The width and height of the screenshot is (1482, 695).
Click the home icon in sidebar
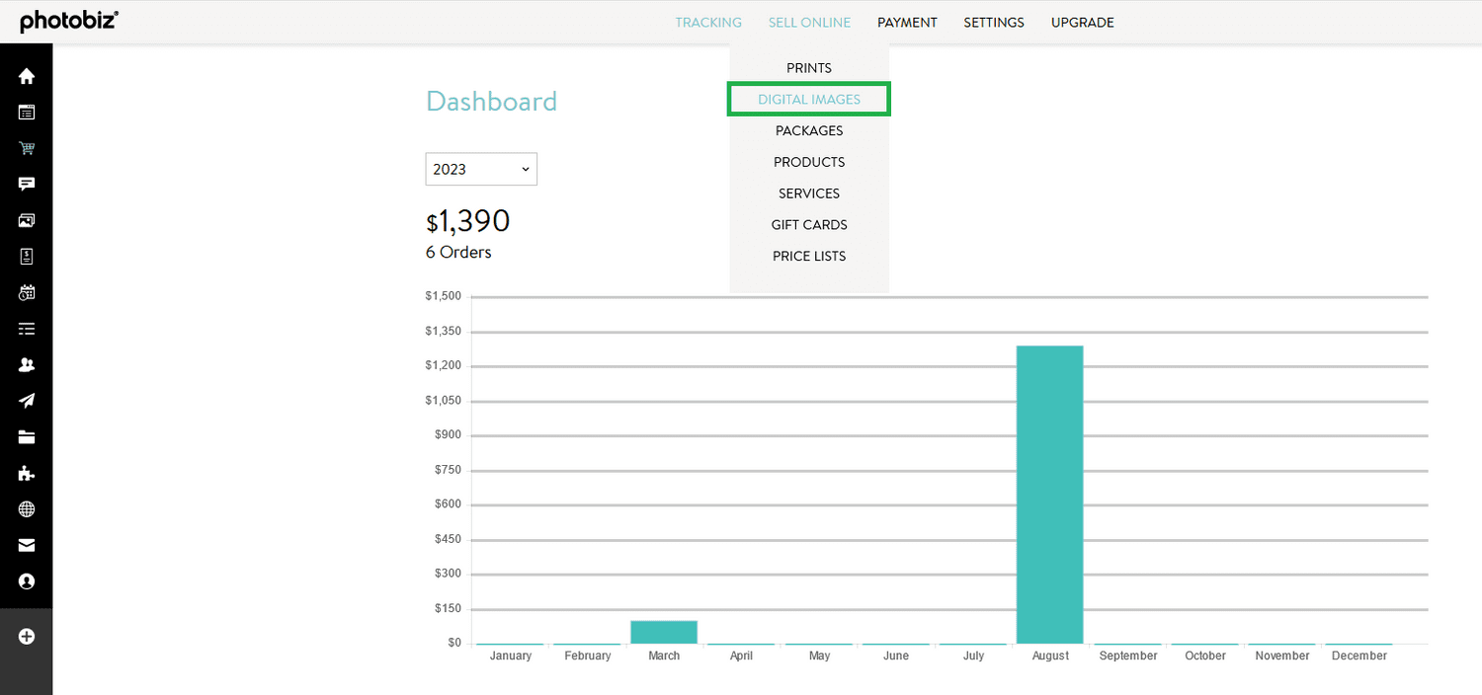[27, 76]
